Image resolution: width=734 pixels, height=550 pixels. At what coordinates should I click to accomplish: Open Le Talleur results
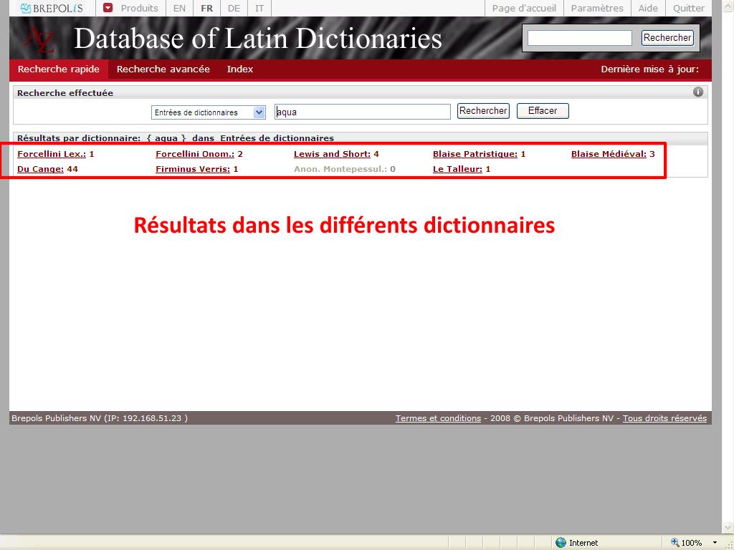click(457, 169)
